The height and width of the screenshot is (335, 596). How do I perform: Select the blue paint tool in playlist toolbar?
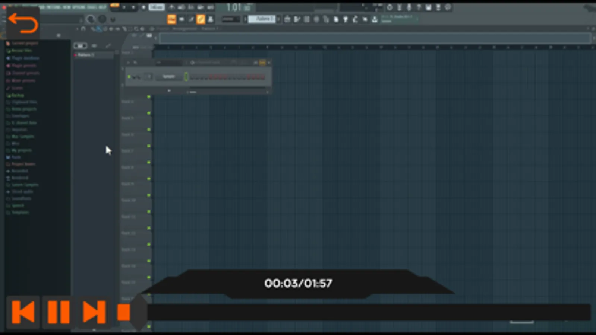click(x=99, y=29)
